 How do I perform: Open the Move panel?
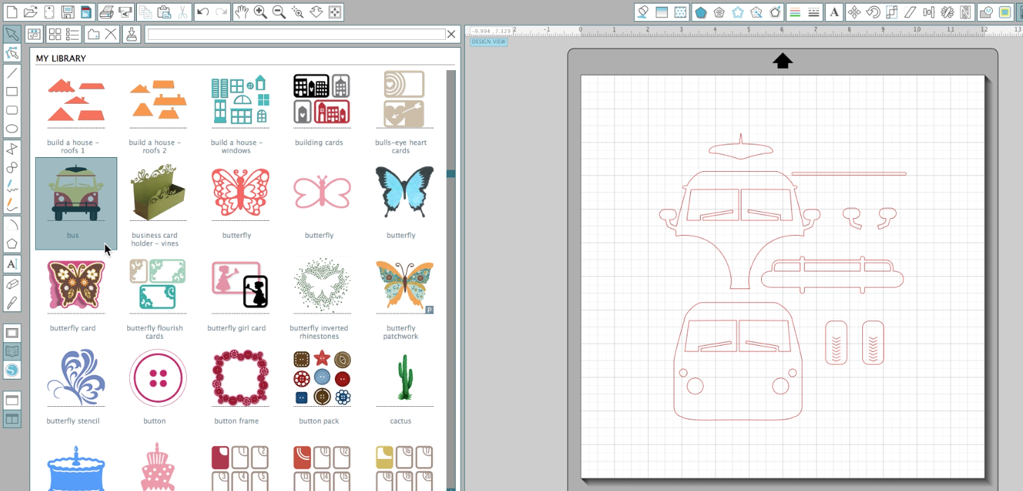point(854,12)
